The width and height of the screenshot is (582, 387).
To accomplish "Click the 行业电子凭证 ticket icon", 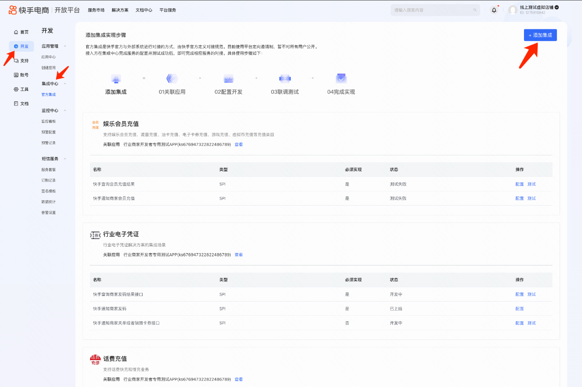I will [95, 235].
